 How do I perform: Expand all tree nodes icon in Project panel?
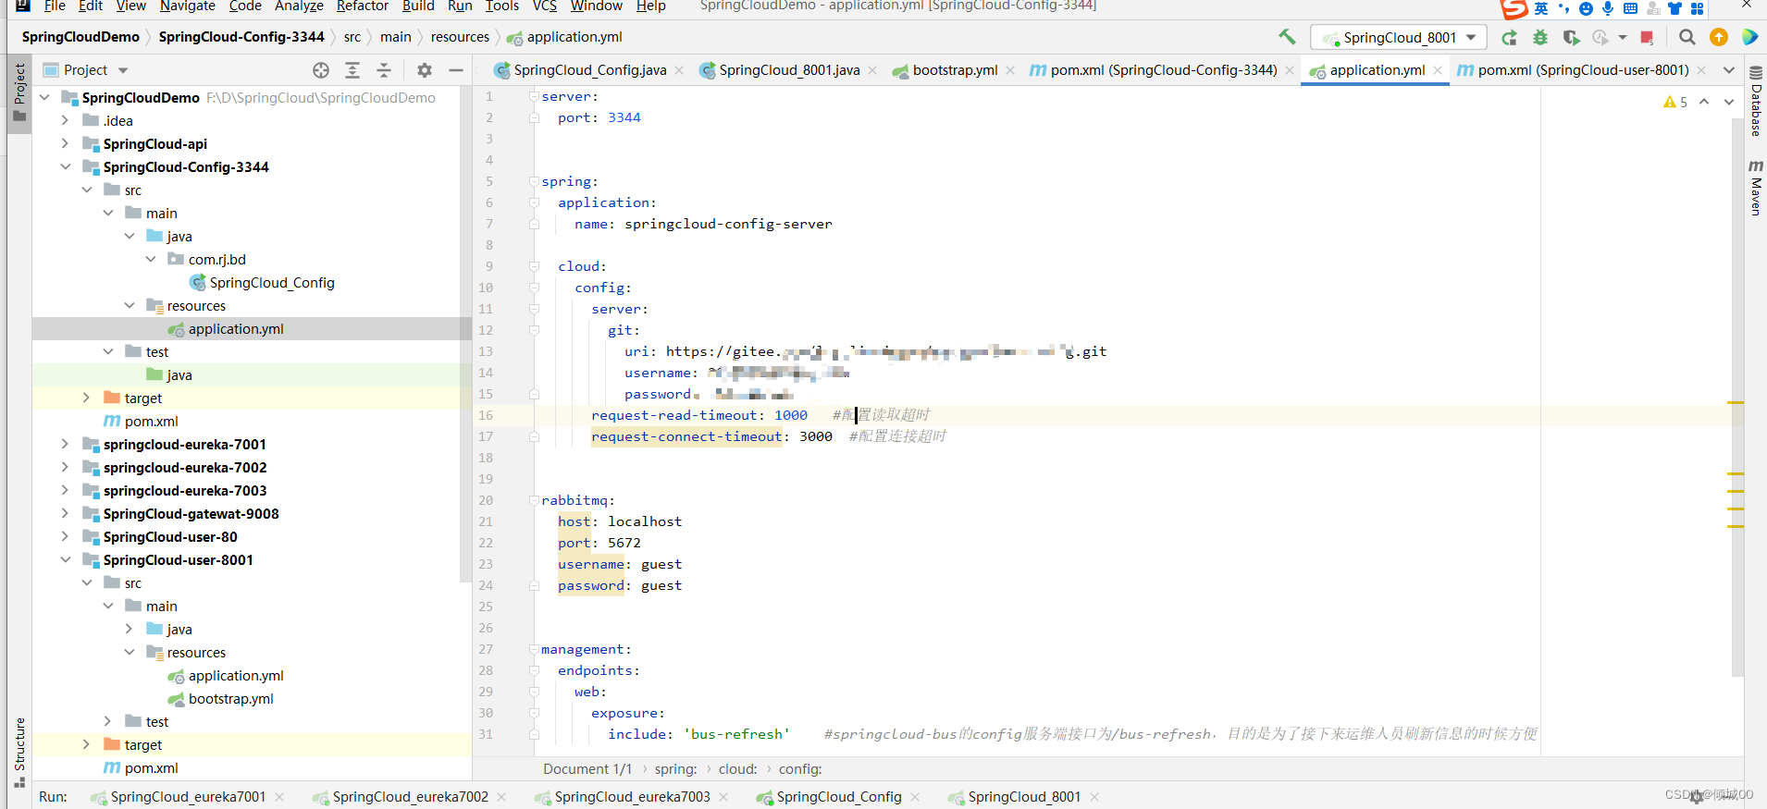[352, 70]
